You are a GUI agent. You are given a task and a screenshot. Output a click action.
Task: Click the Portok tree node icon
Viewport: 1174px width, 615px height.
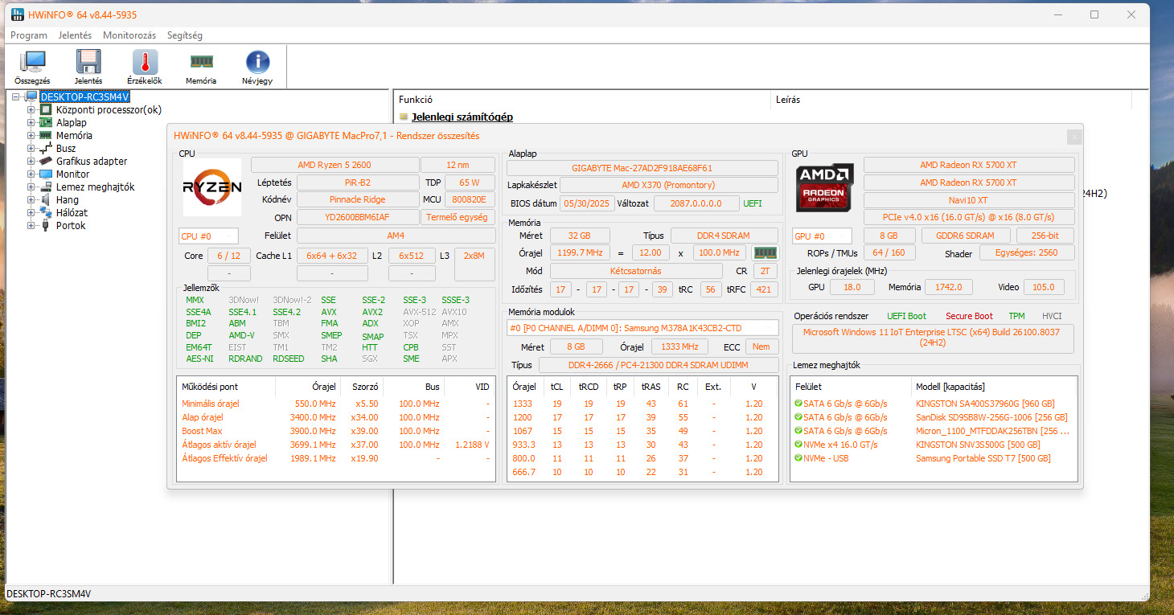47,226
